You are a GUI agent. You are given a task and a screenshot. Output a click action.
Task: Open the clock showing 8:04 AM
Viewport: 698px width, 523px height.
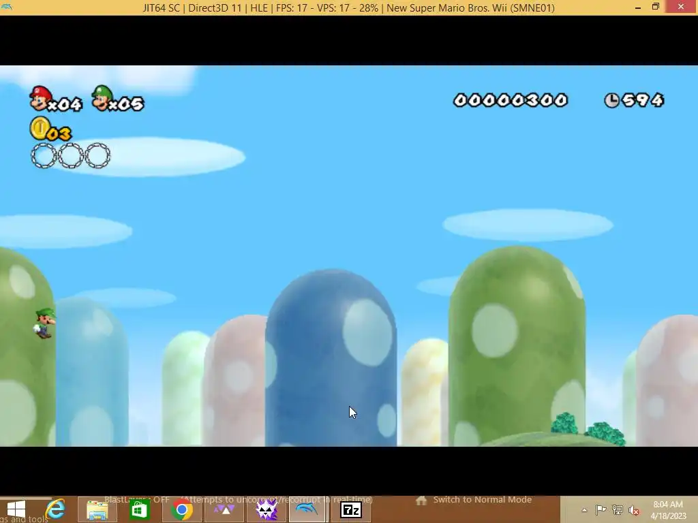(x=668, y=509)
